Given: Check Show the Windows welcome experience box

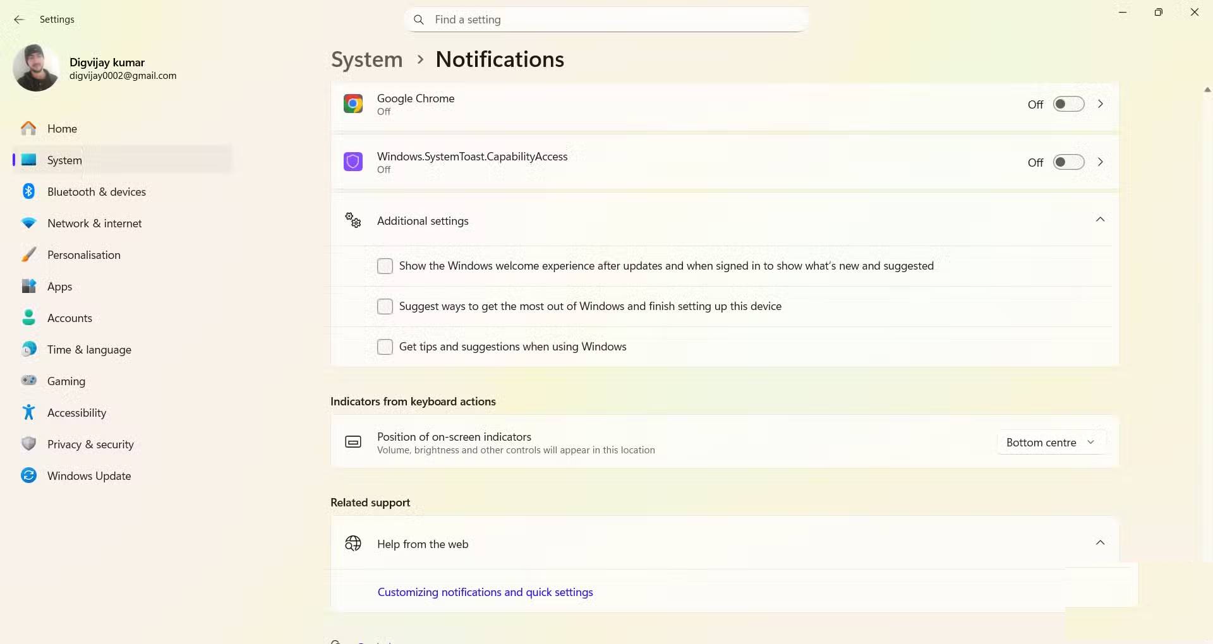Looking at the screenshot, I should (385, 266).
